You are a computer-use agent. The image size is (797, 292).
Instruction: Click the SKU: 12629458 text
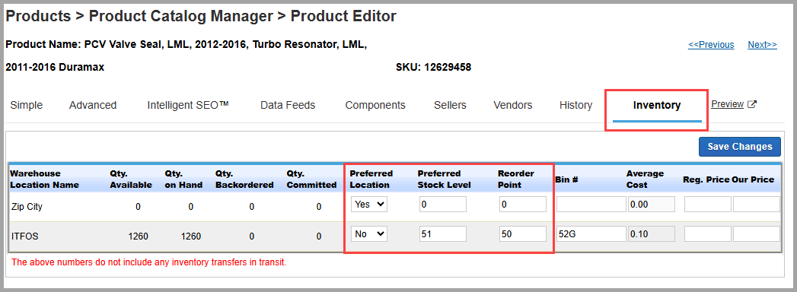433,67
